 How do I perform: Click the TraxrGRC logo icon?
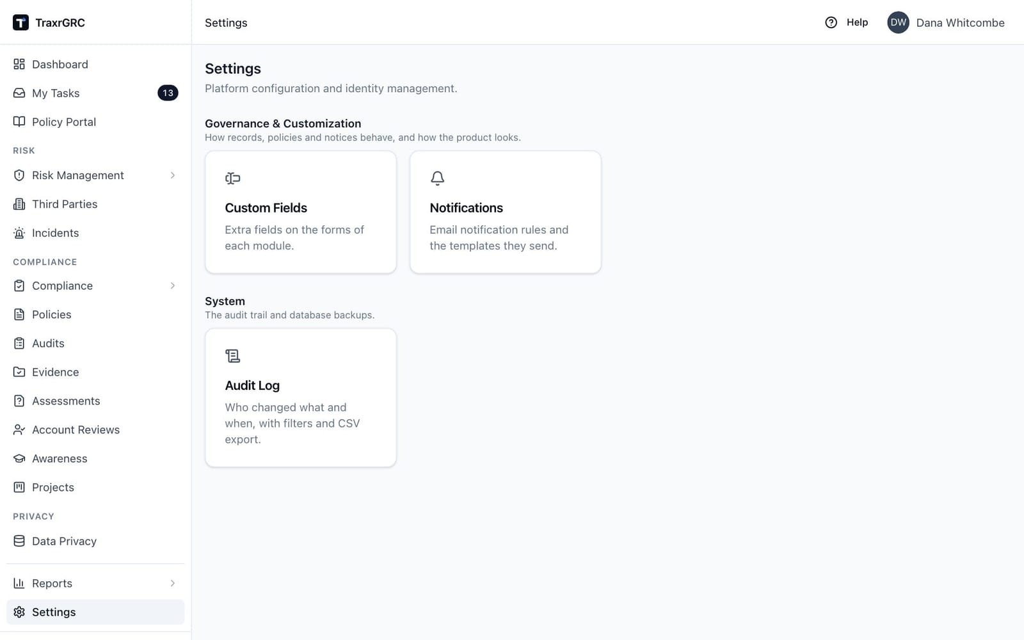tap(20, 22)
